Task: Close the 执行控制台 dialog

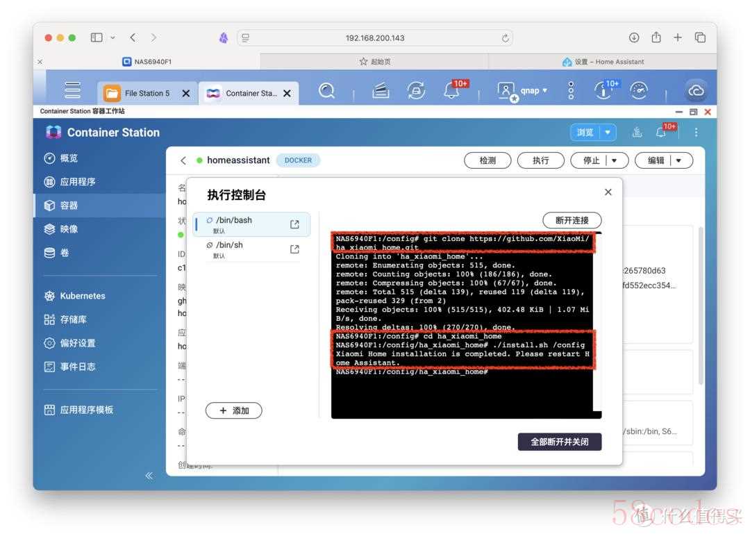Action: (608, 192)
